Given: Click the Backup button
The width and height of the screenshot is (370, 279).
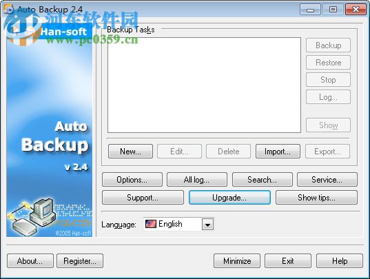Looking at the screenshot, I should 328,45.
